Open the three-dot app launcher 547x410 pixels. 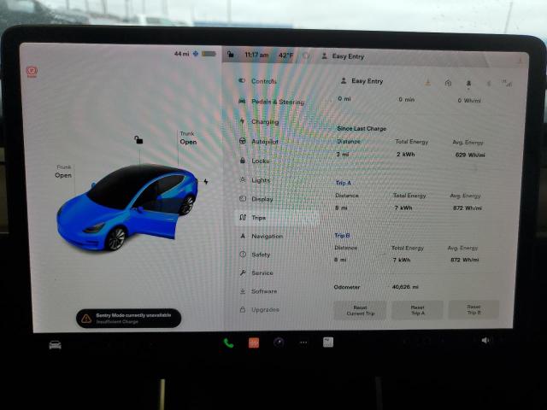tap(303, 343)
